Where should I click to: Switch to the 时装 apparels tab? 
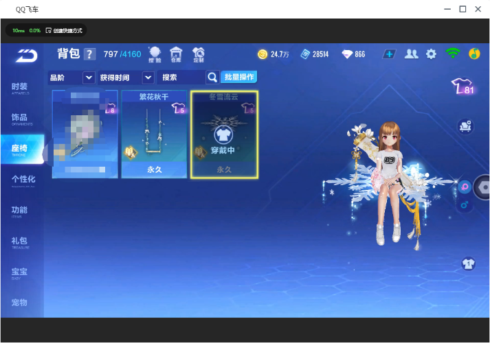coord(21,88)
